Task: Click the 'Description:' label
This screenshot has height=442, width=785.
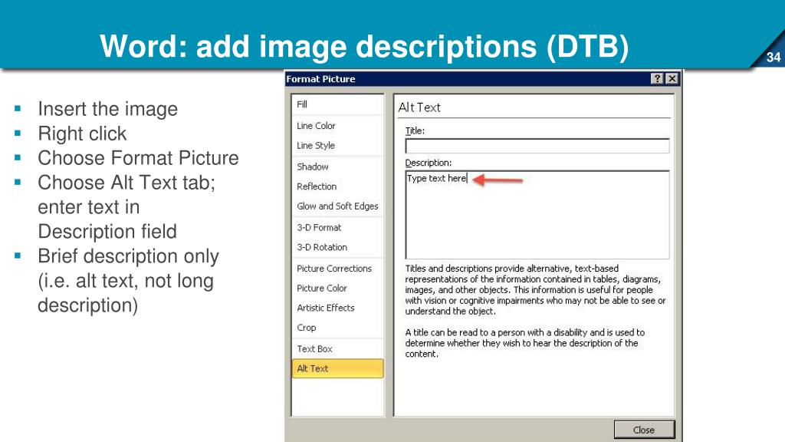Action: click(428, 163)
